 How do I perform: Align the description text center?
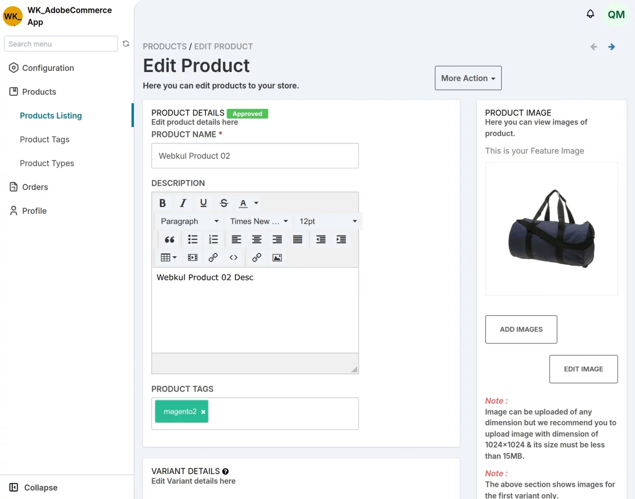(257, 239)
